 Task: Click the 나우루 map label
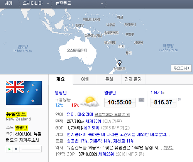pyautogui.click(x=111, y=25)
